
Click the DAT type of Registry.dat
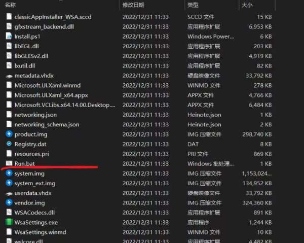193,144
